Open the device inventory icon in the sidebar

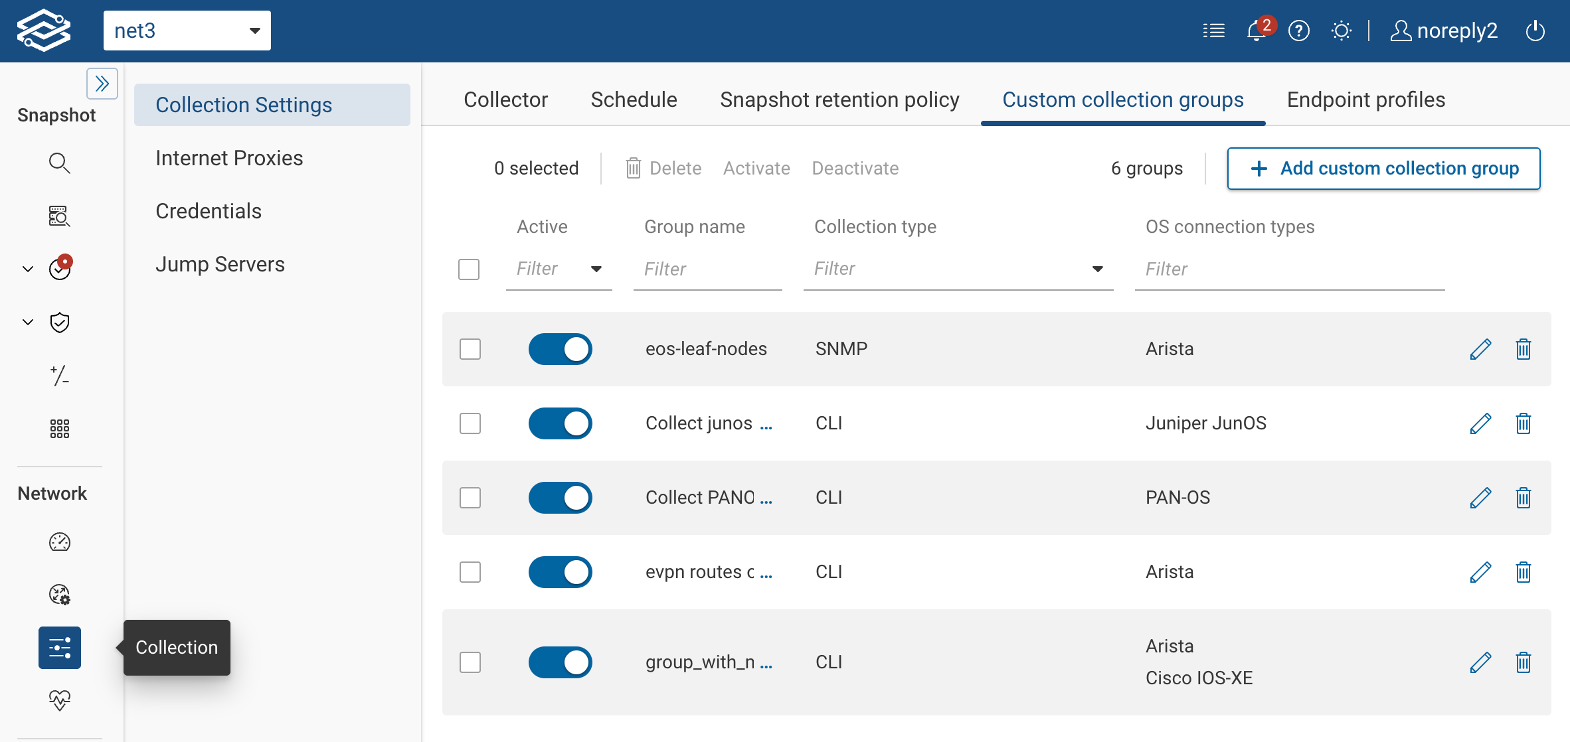coord(59,216)
